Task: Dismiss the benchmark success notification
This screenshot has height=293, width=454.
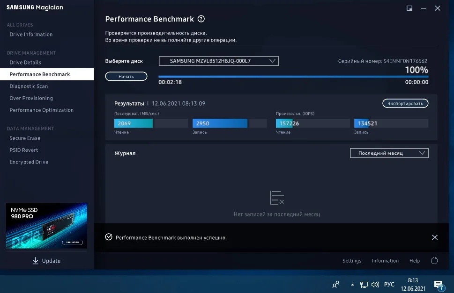Action: (x=435, y=237)
